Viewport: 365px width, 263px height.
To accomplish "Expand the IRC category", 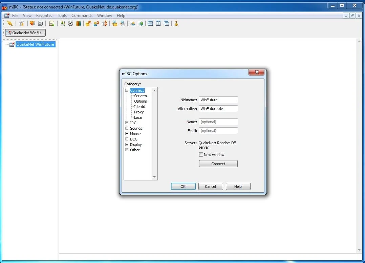I will (x=127, y=123).
